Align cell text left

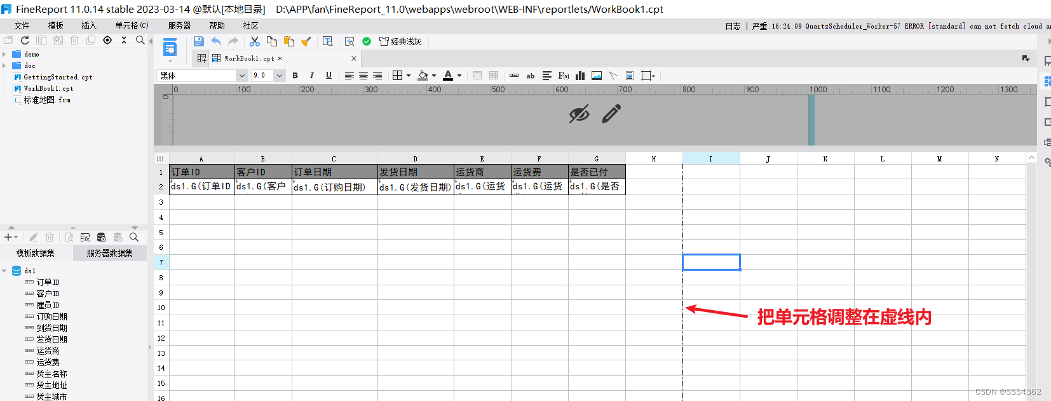(x=349, y=76)
